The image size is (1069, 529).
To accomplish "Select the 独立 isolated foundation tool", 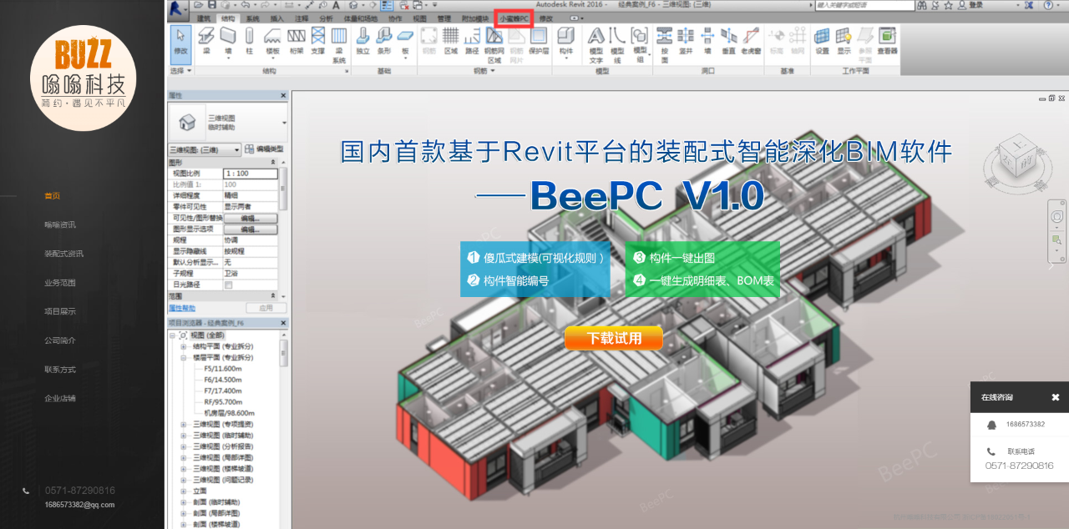I will (362, 40).
